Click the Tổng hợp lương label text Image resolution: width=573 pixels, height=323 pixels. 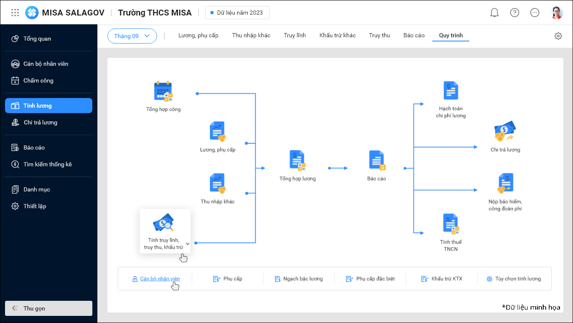[x=298, y=178]
